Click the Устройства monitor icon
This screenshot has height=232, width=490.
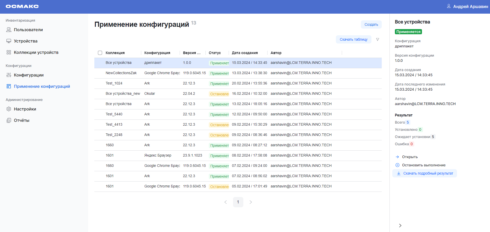9,41
